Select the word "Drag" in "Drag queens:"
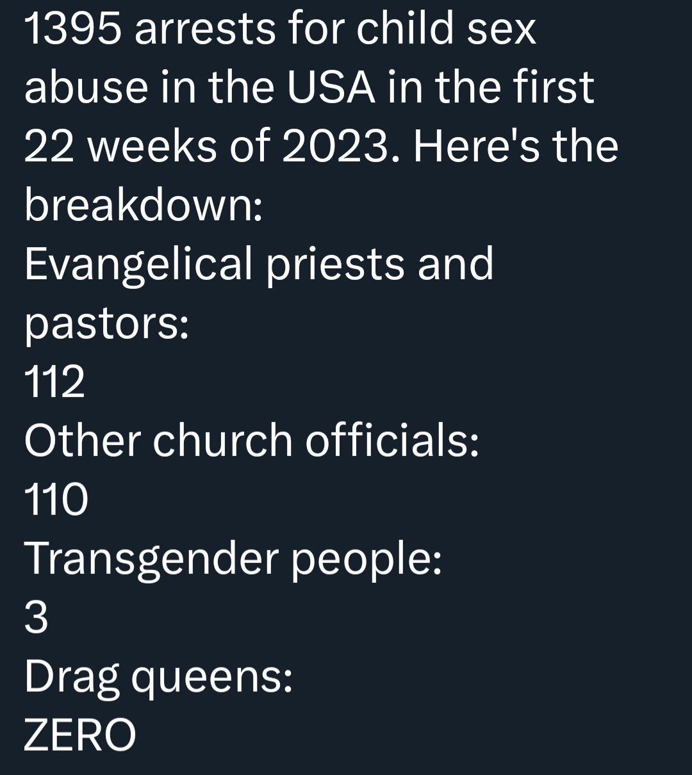The width and height of the screenshot is (692, 775). pyautogui.click(x=72, y=678)
